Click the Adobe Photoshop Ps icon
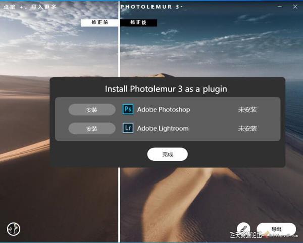 (x=128, y=109)
